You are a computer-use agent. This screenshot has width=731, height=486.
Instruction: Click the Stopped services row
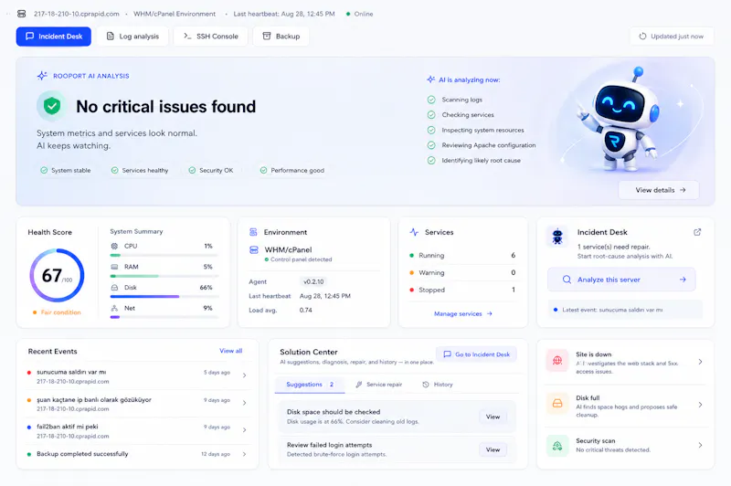point(462,290)
